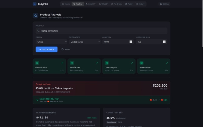Click the '100% match' label

coord(91,118)
